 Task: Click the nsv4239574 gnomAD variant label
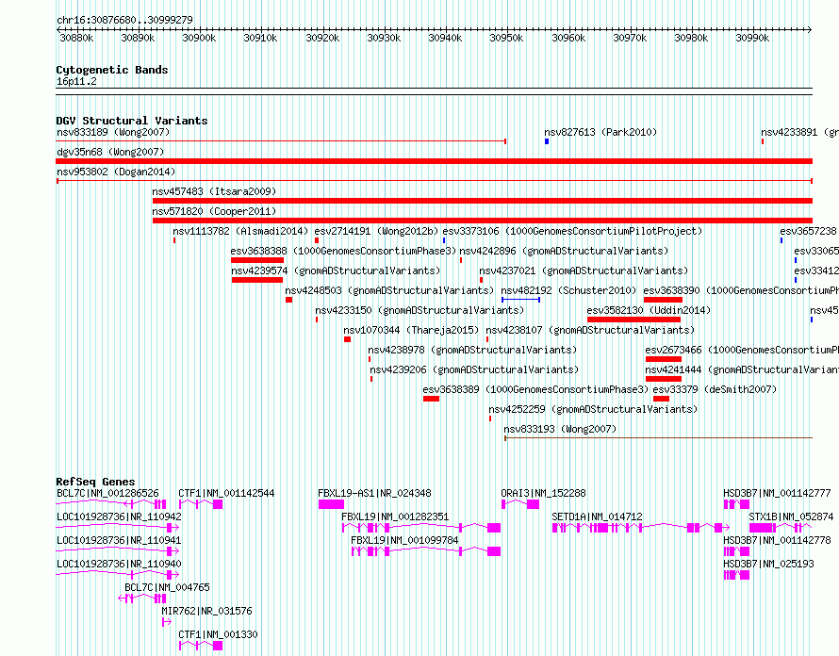pyautogui.click(x=336, y=271)
